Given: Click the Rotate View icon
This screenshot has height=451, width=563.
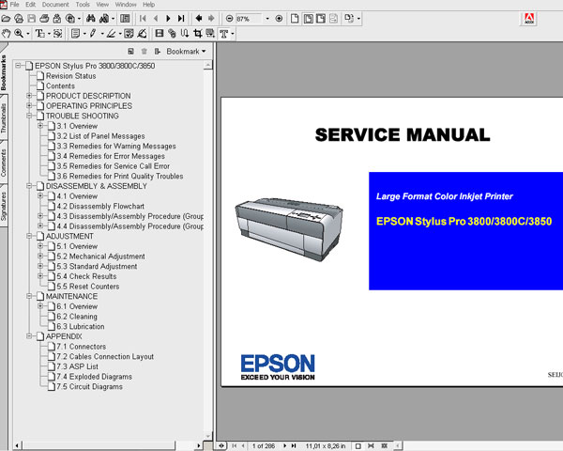Looking at the screenshot, I should [349, 19].
